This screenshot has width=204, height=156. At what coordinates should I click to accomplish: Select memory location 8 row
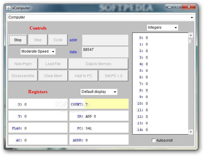click(160, 90)
